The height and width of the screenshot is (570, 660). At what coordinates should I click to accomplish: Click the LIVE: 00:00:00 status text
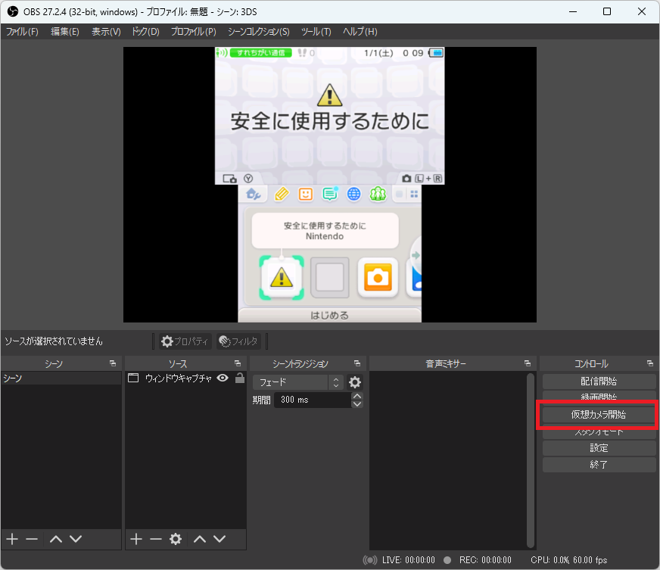click(408, 560)
